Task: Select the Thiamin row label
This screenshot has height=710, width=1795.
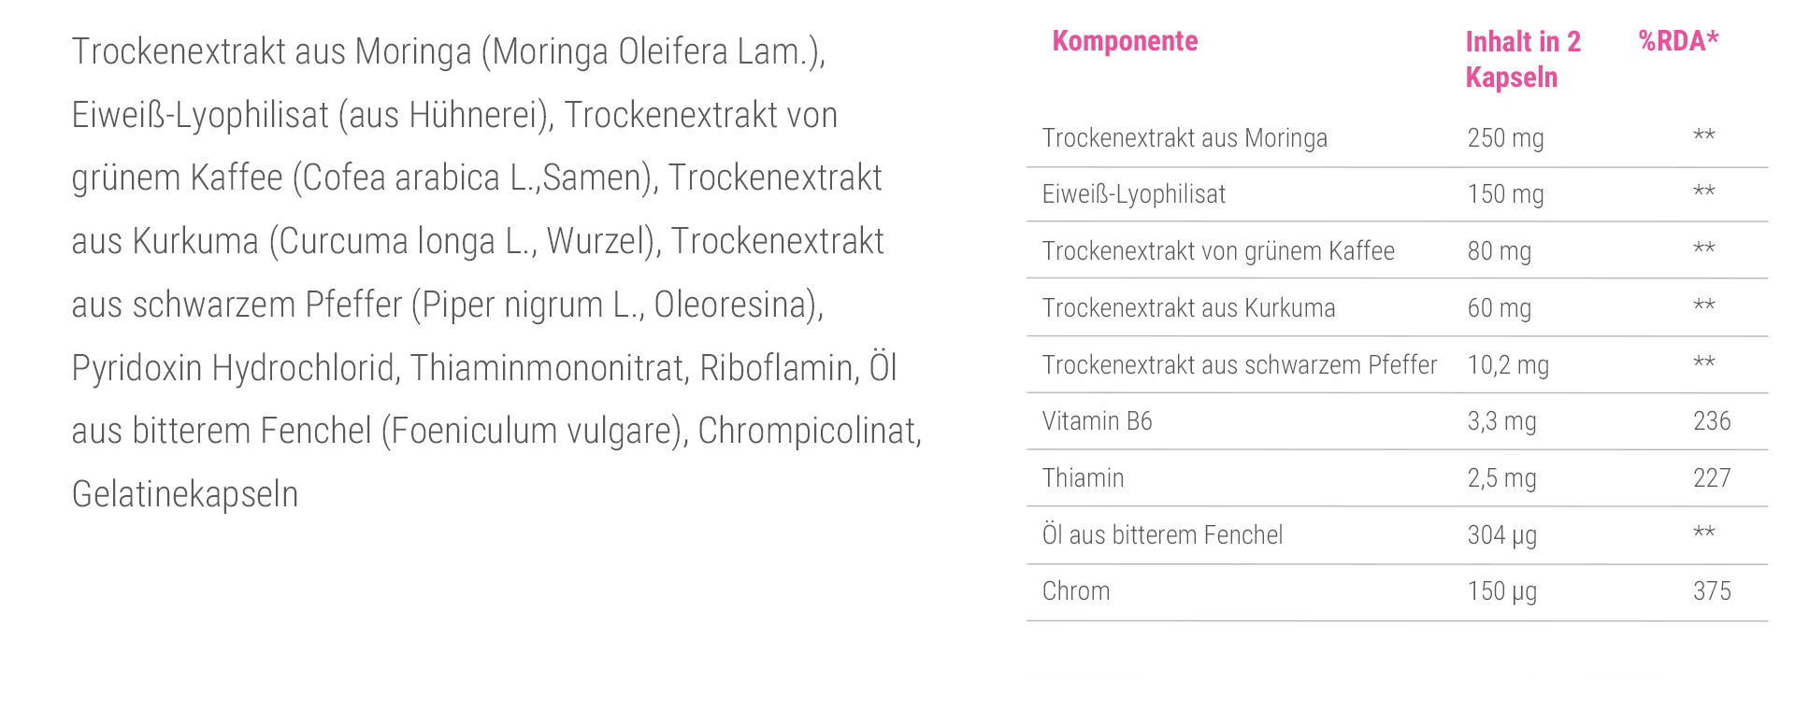Action: 1083,478
